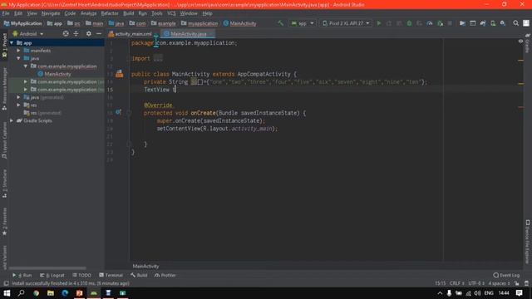This screenshot has height=299, width=532.
Task: Open the Refactor menu
Action: [110, 13]
